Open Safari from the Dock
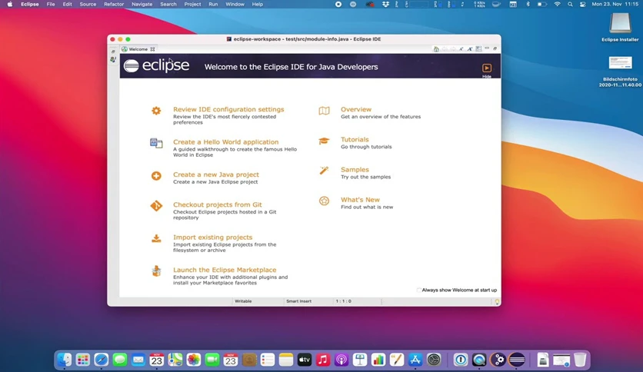Image resolution: width=643 pixels, height=372 pixels. tap(102, 360)
